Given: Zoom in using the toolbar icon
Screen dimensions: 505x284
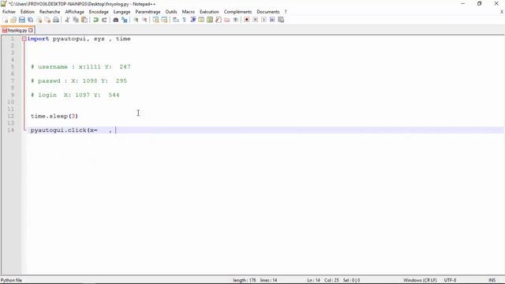Looking at the screenshot, I should click(x=136, y=20).
